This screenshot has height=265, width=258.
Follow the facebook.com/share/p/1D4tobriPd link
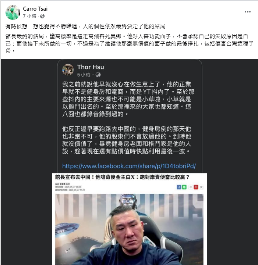(x=129, y=166)
